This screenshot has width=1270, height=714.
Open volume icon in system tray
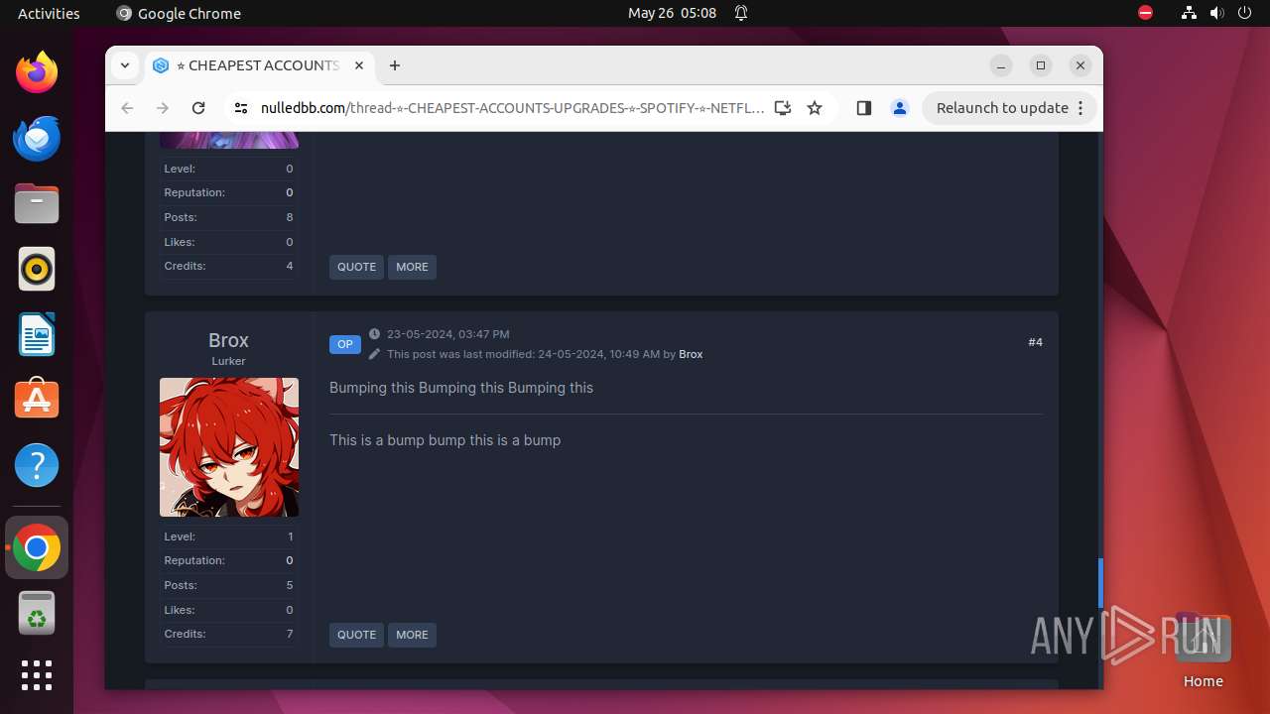pos(1216,13)
